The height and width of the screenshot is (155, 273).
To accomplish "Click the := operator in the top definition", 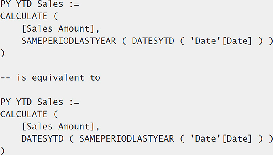I will coord(74,4).
